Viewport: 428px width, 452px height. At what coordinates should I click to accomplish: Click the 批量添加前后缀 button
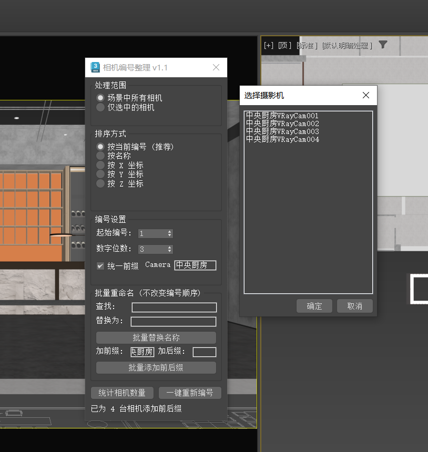(x=156, y=367)
